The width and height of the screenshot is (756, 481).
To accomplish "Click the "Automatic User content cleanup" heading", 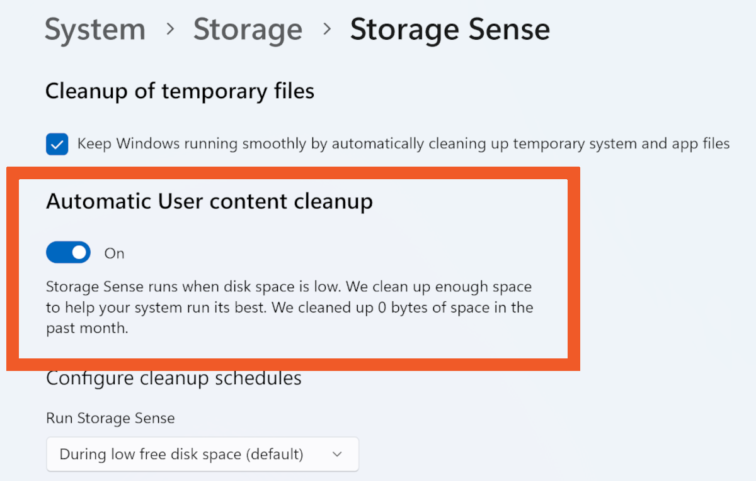I will pos(209,201).
